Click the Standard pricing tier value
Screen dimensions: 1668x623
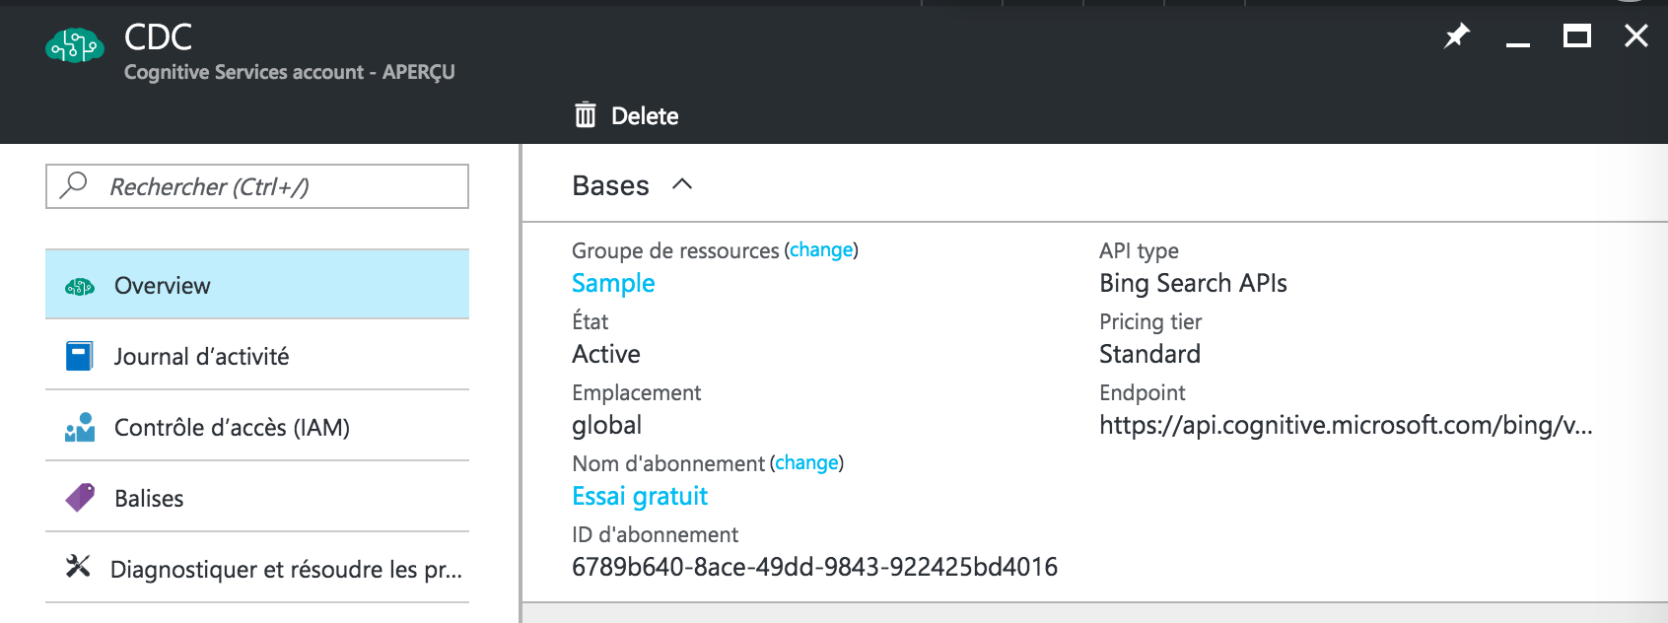tap(1149, 354)
